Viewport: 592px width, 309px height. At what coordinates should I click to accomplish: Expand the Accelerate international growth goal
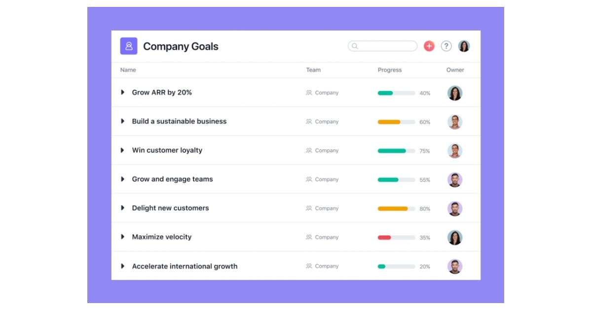coord(123,266)
